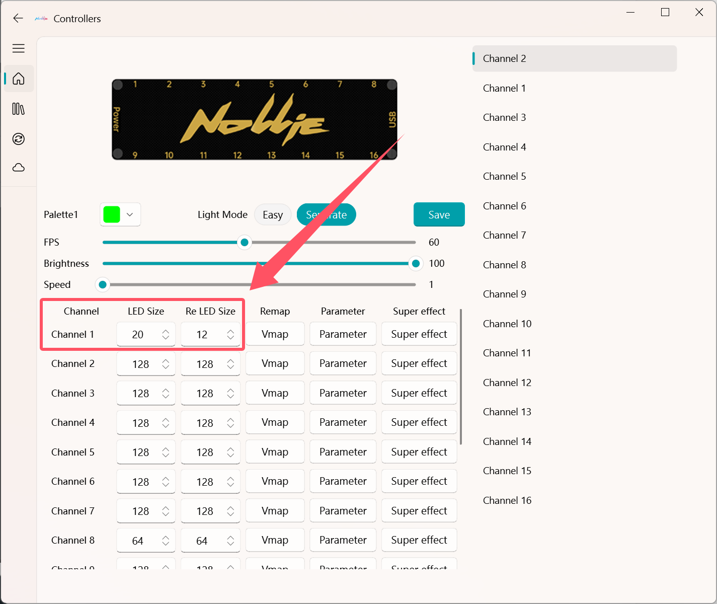This screenshot has height=604, width=717.
Task: Click the back arrow icon
Action: coord(18,19)
